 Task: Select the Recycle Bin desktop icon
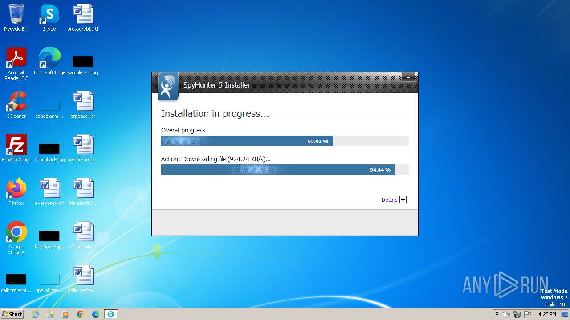click(x=16, y=18)
